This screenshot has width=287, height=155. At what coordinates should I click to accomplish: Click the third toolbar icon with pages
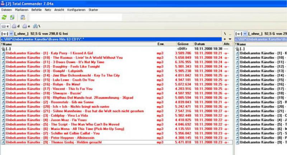coord(23,17)
